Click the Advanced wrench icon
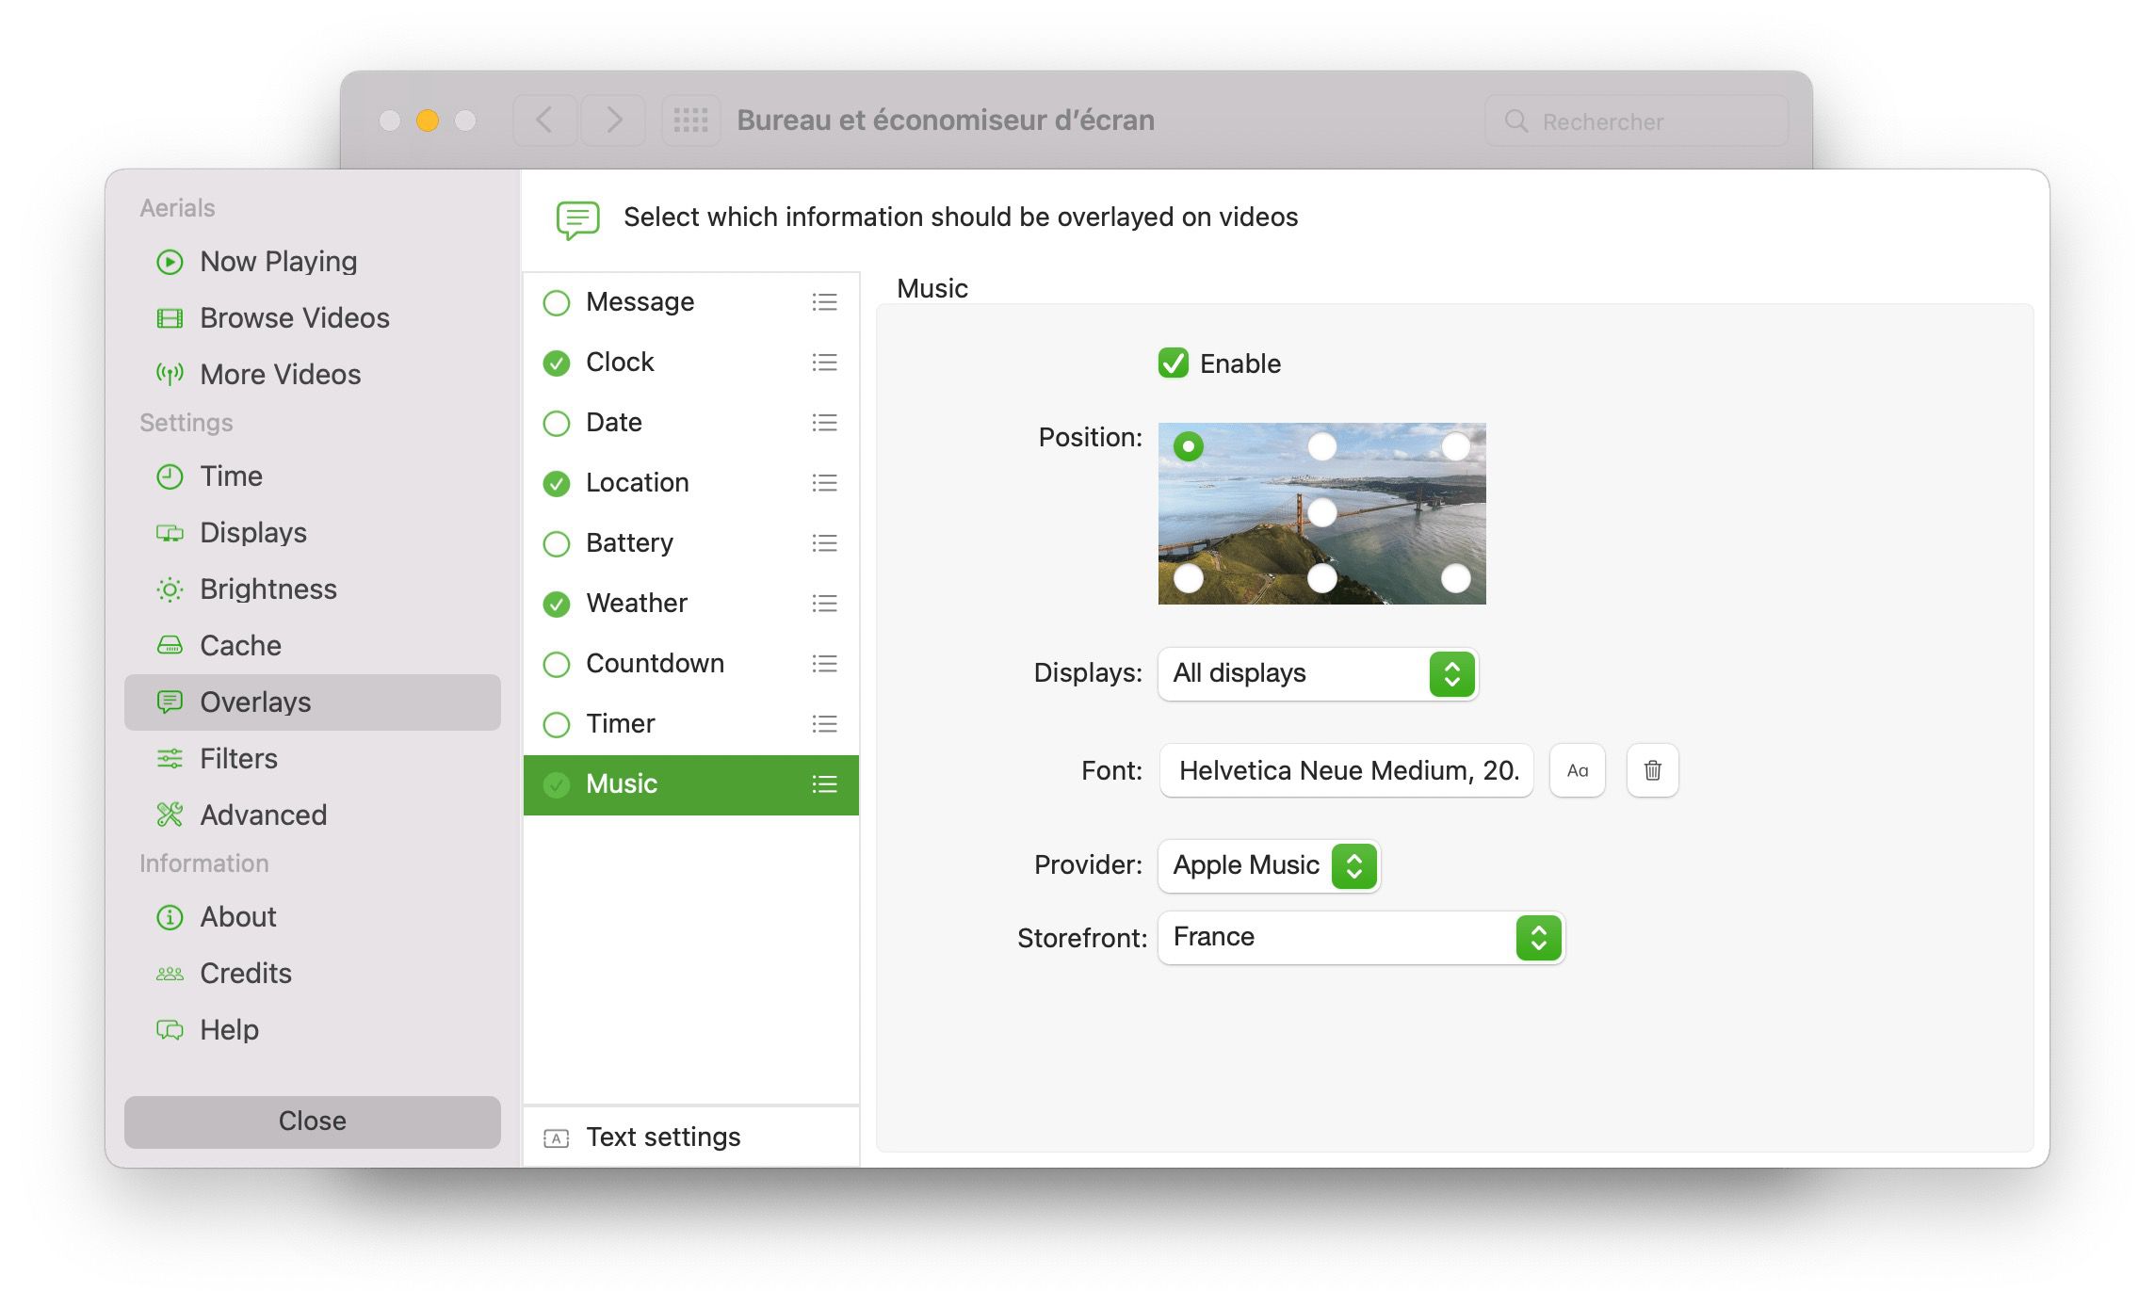Image resolution: width=2155 pixels, height=1307 pixels. (170, 815)
